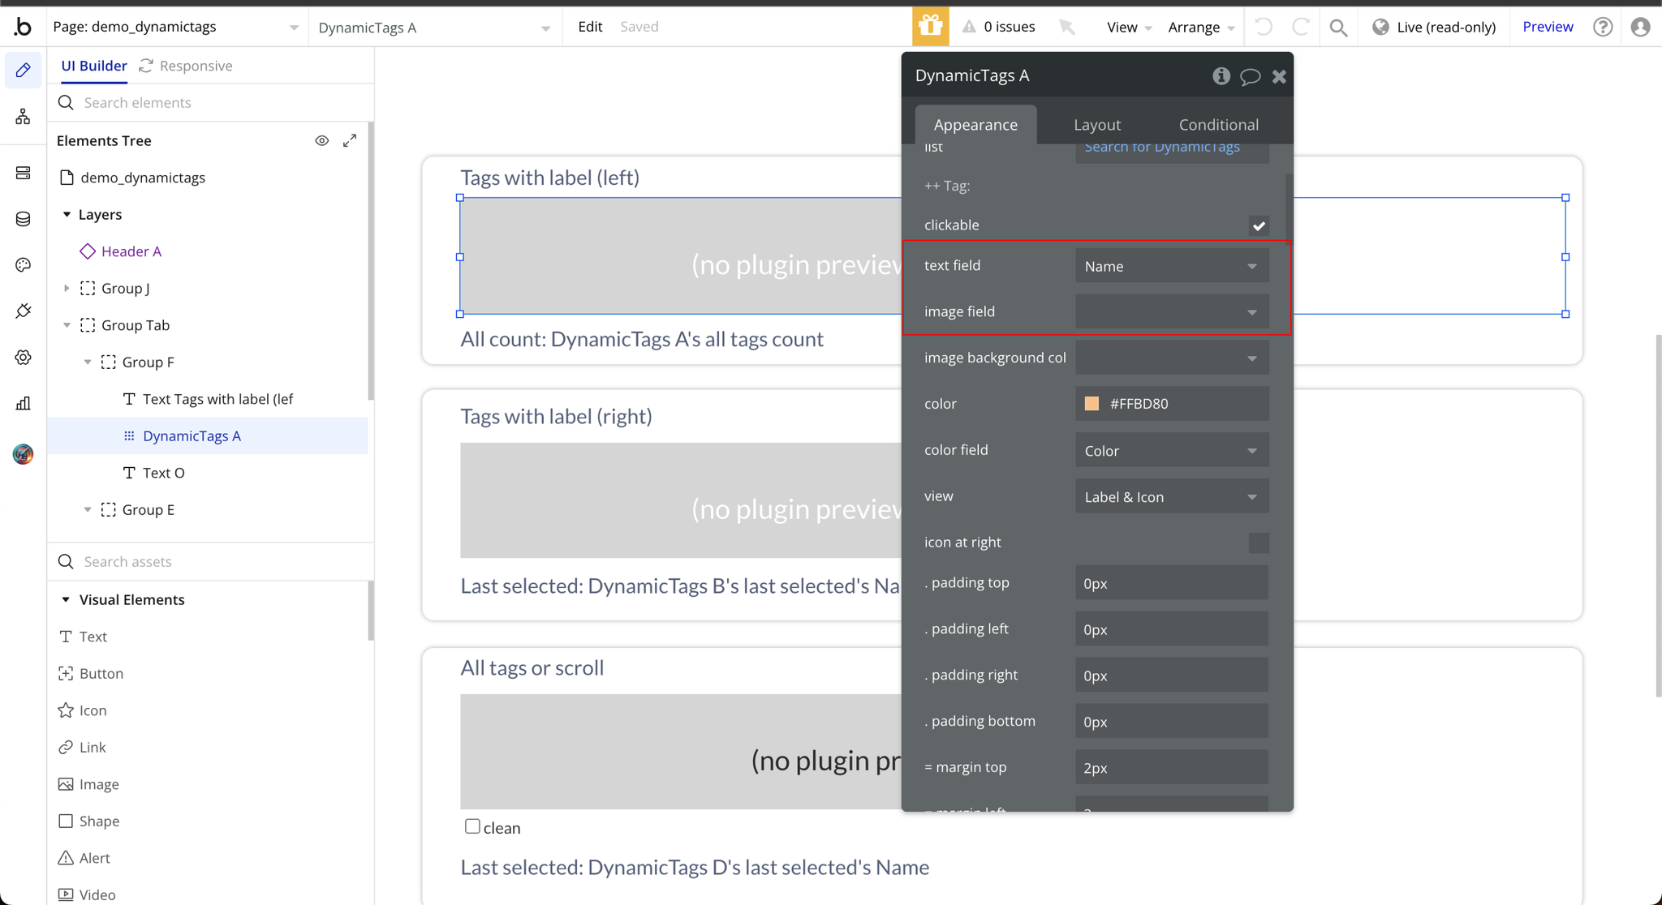Open the Styles palette icon in sidebar
This screenshot has width=1662, height=905.
(x=23, y=265)
